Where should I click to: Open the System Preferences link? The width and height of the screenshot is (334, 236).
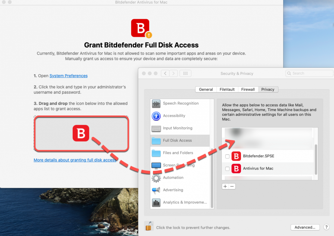(68, 76)
